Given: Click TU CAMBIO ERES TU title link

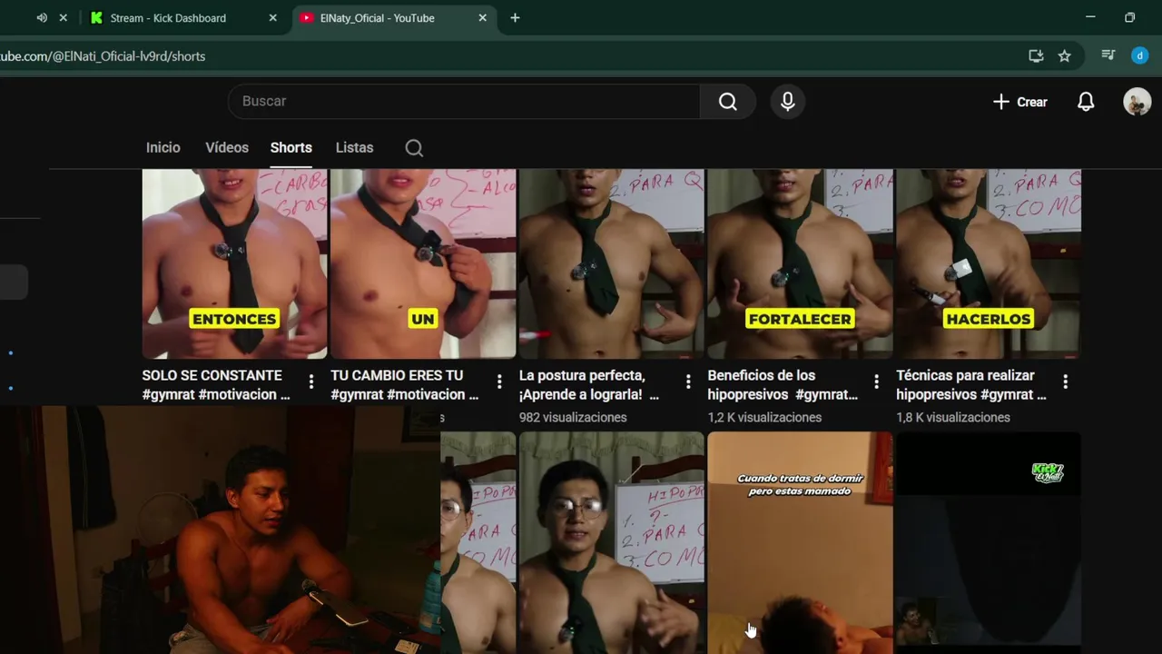Looking at the screenshot, I should [404, 385].
